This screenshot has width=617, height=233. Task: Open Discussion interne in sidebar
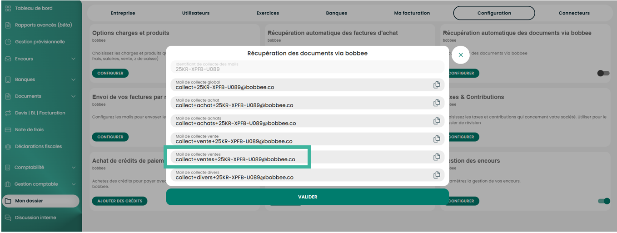click(x=35, y=218)
